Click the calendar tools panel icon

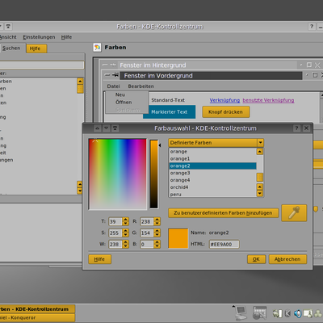point(260,313)
